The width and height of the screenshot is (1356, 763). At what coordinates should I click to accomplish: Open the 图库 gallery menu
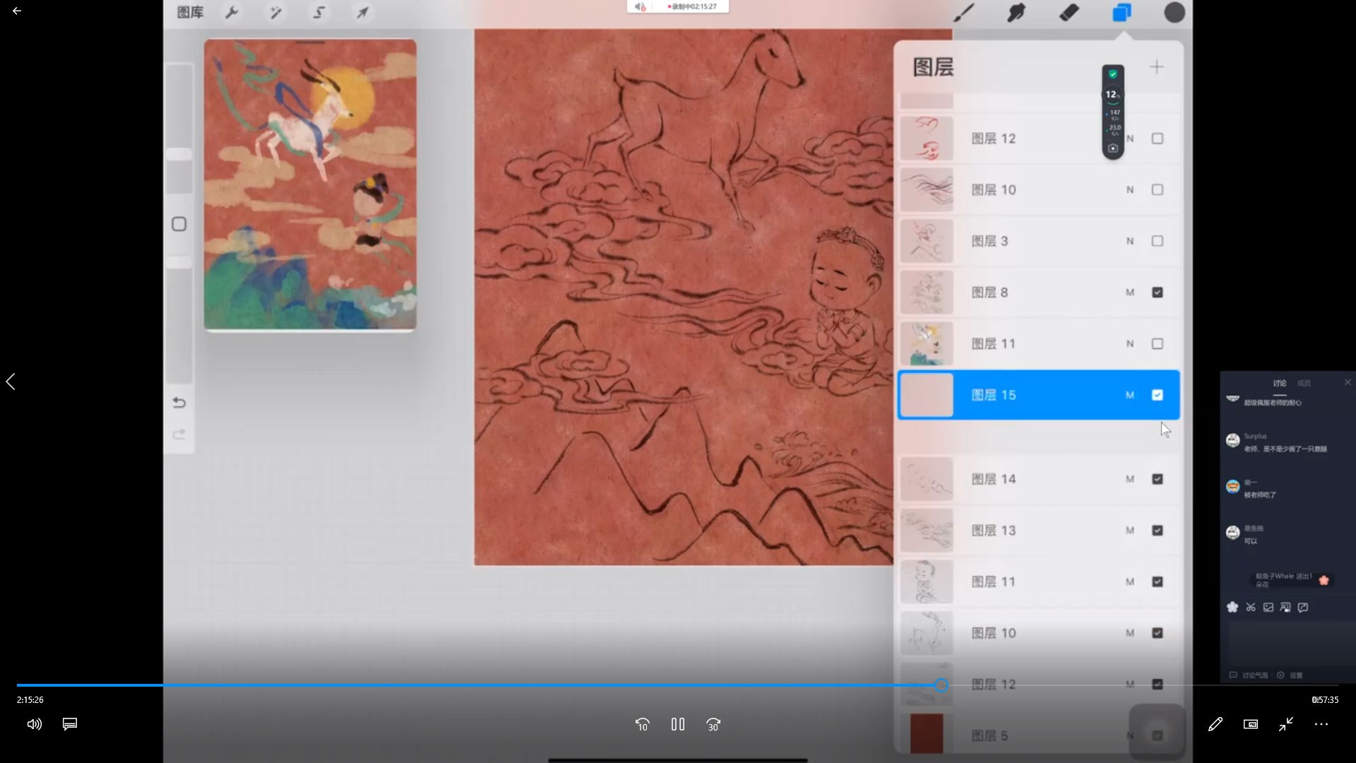[x=190, y=13]
